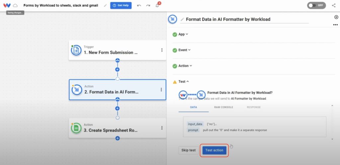Image resolution: width=340 pixels, height=165 pixels.
Task: Edit workflow name with pencil icon
Action: (105, 5)
